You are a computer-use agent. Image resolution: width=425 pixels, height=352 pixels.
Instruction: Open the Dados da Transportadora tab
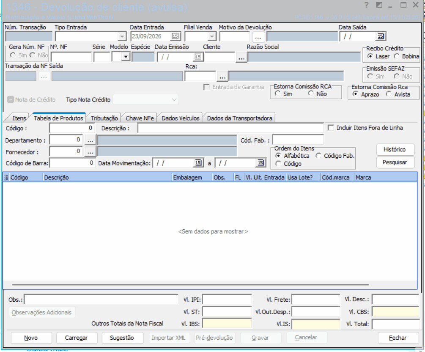pyautogui.click(x=240, y=118)
